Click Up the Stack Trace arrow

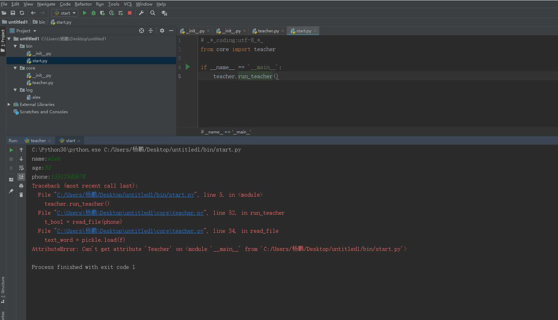(x=21, y=150)
